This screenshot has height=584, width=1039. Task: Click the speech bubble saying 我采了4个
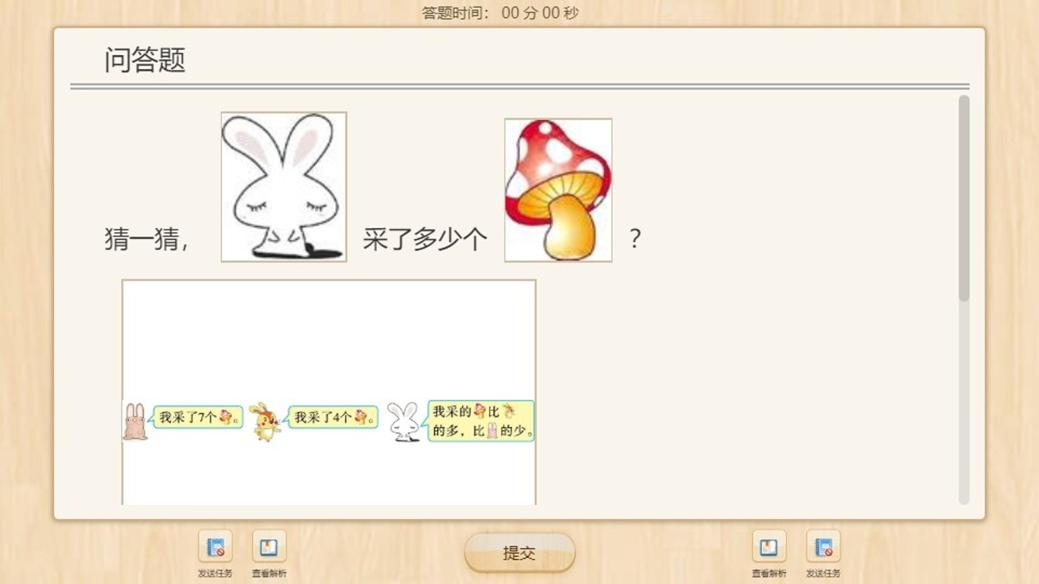point(333,417)
